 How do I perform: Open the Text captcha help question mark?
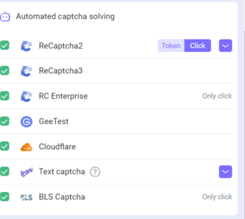click(95, 172)
